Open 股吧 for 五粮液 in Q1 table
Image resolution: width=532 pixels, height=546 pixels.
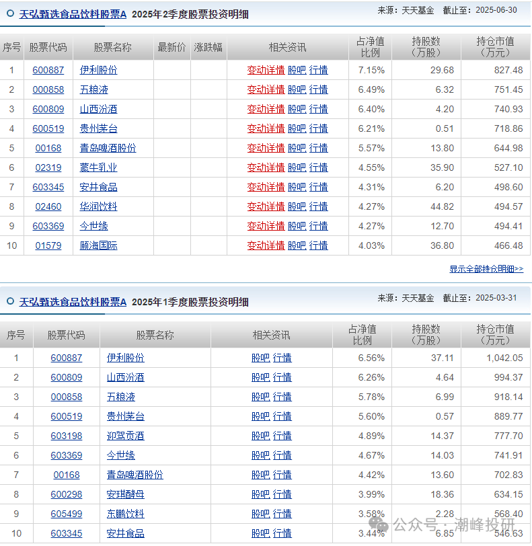pos(260,397)
